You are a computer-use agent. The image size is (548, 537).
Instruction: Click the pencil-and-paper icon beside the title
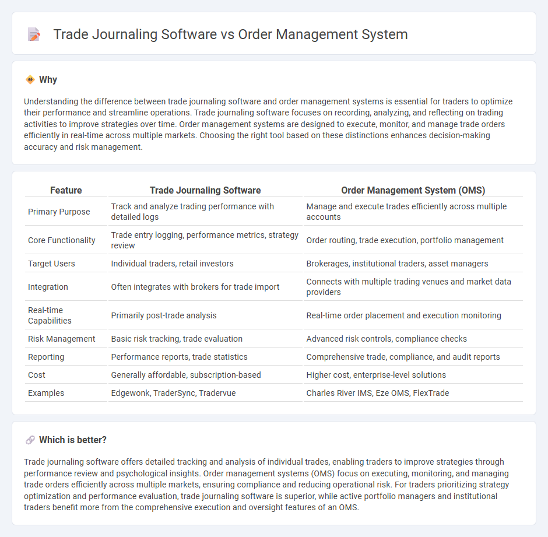point(34,34)
